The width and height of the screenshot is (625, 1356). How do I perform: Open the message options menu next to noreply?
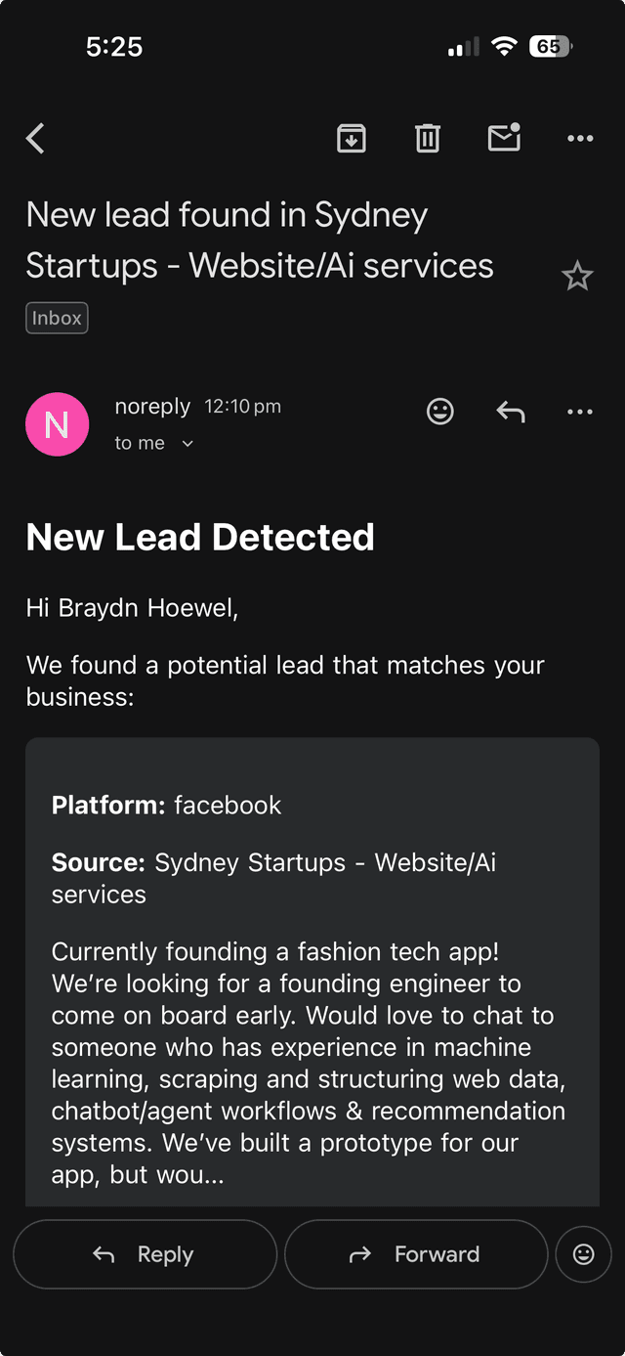click(579, 412)
